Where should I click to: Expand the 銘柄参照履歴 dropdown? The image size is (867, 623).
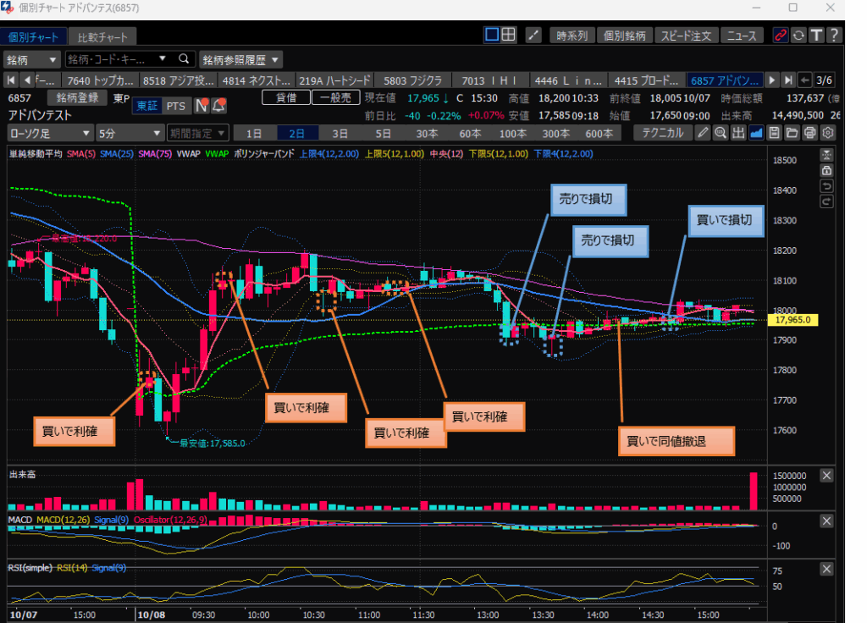pyautogui.click(x=240, y=59)
